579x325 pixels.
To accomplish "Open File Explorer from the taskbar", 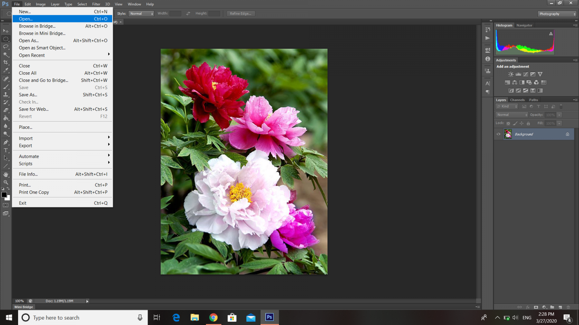I will pos(195,317).
